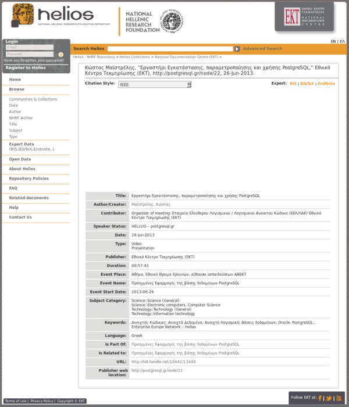Select the Date value 26-Jun-2013
Image resolution: width=349 pixels, height=407 pixels.
tap(143, 235)
